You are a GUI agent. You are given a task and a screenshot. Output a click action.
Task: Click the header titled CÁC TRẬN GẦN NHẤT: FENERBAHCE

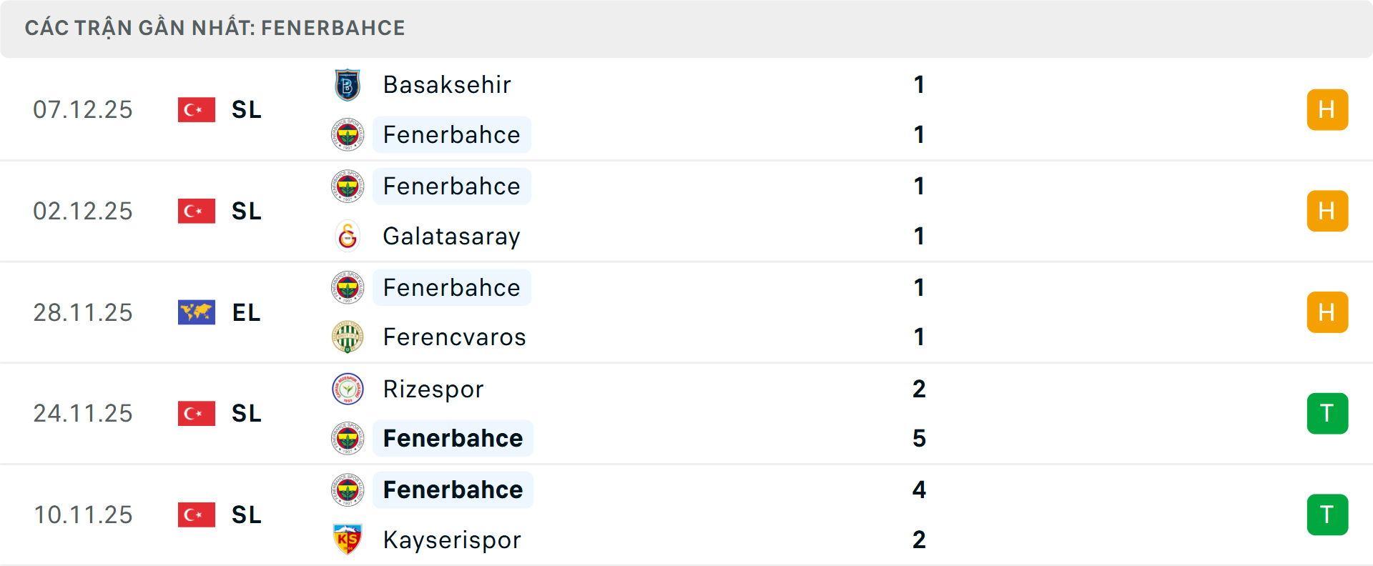[x=215, y=28]
